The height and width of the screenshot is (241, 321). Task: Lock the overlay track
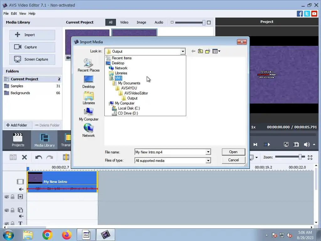13,210
